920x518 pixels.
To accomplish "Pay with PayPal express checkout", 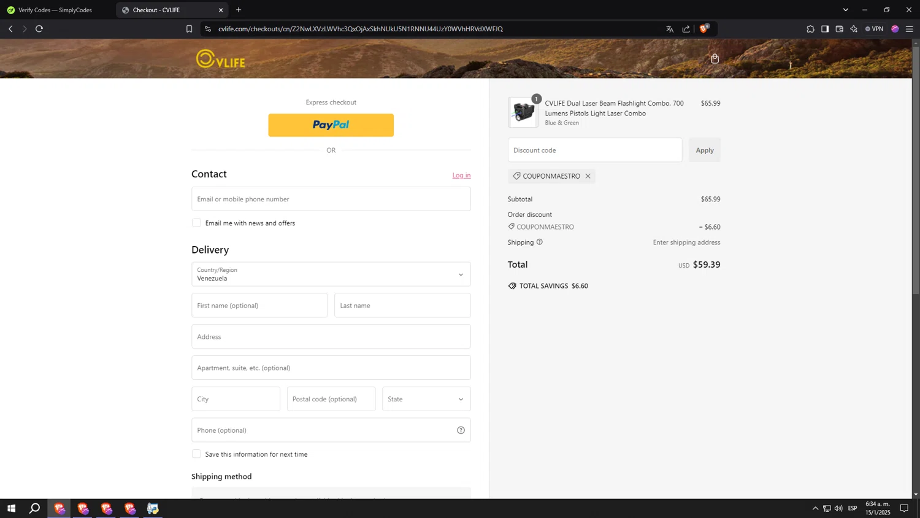I will (x=331, y=125).
